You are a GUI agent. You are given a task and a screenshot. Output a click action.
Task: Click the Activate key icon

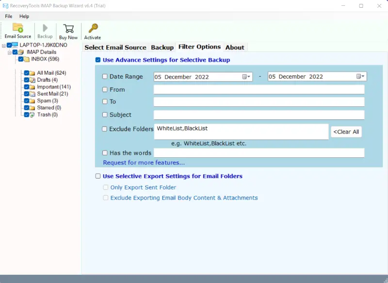(93, 29)
